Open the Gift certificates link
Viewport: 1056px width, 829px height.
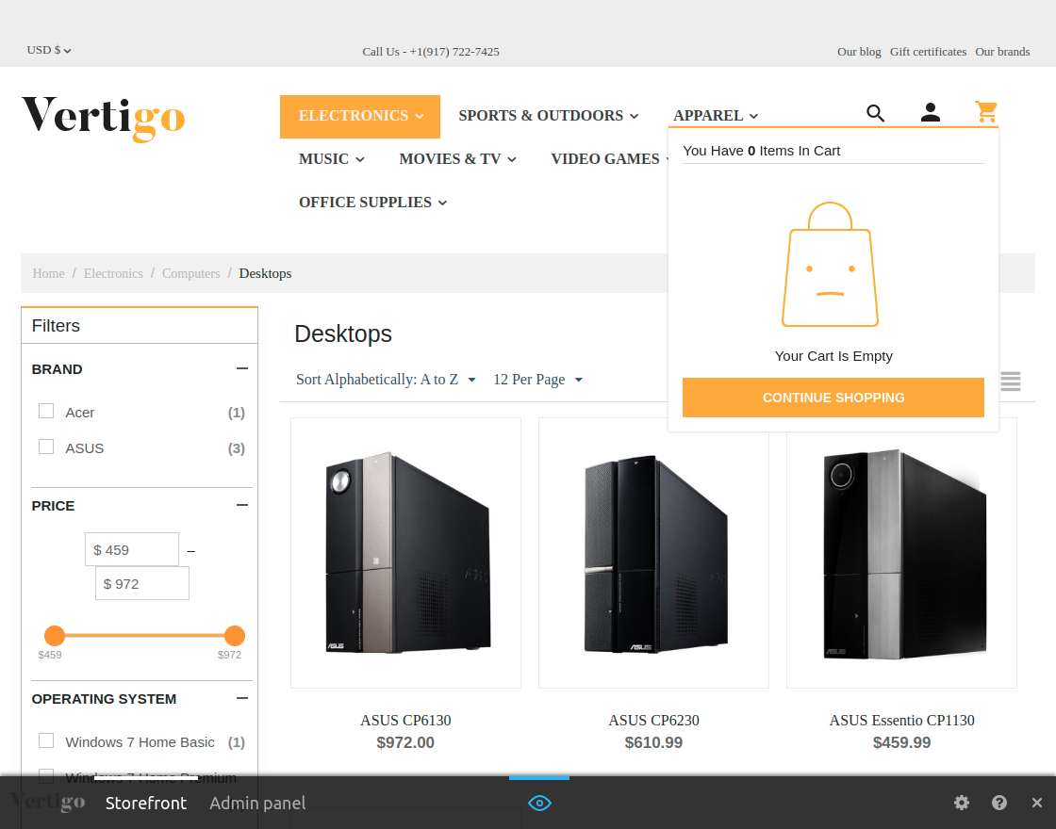tap(928, 52)
